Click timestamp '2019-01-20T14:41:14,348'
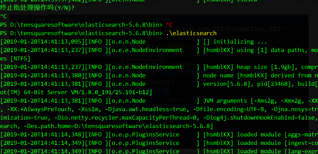The height and width of the screenshot is (154, 318). (42, 134)
